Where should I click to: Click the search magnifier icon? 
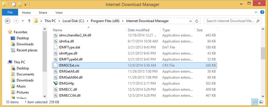[x=258, y=21]
